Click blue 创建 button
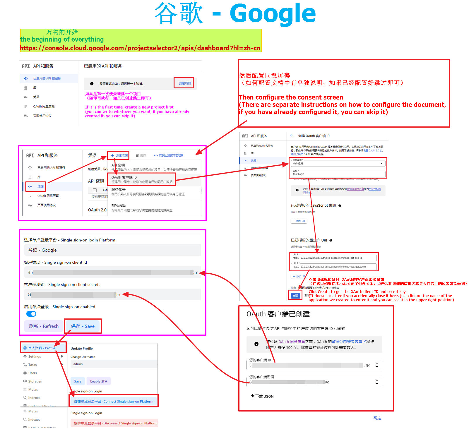The width and height of the screenshot is (469, 432). tap(295, 296)
